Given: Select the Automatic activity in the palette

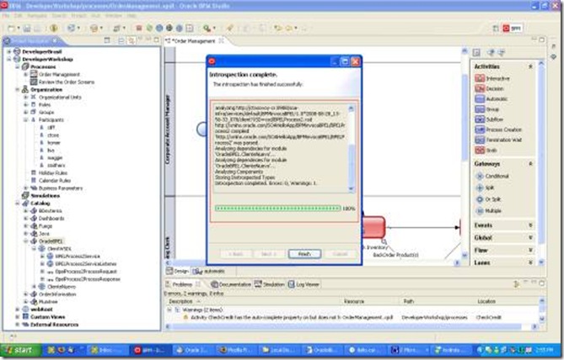Looking at the screenshot, I should click(491, 99).
